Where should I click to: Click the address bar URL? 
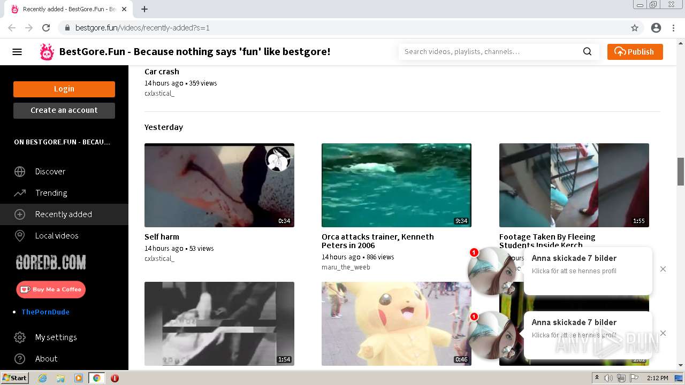pos(142,28)
